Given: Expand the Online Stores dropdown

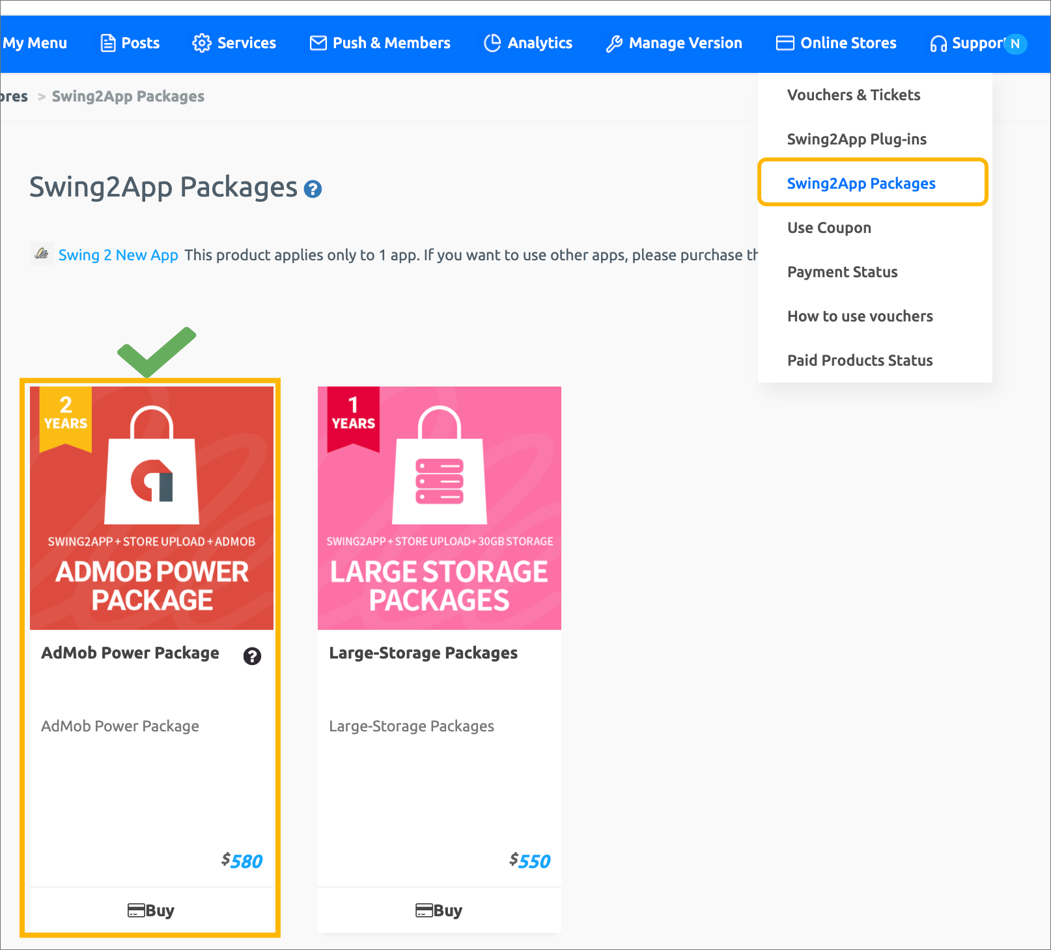Looking at the screenshot, I should [836, 43].
